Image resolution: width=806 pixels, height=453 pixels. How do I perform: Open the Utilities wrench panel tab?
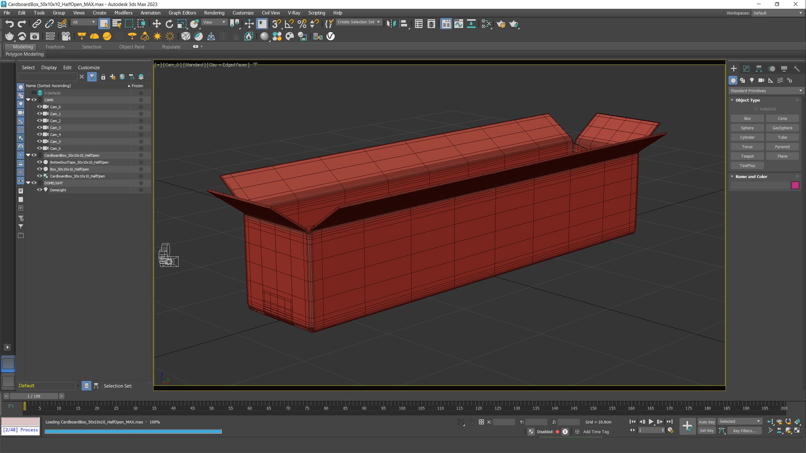click(796, 68)
